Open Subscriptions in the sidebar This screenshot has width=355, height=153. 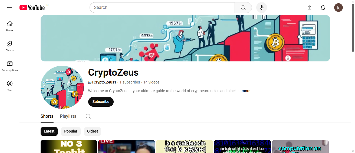pos(10,66)
